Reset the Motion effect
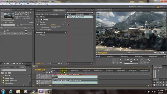Screen dimensions: 167x94 pyautogui.click(x=65, y=19)
